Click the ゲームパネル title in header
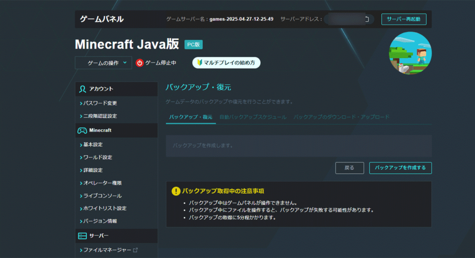 pyautogui.click(x=102, y=19)
